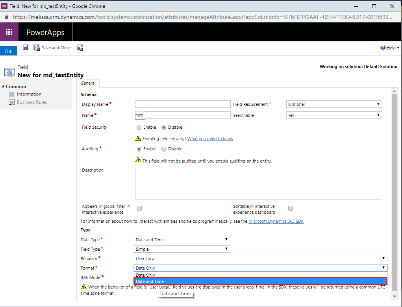402x307 pixels.
Task: Click the Description text area
Action: coord(258,183)
